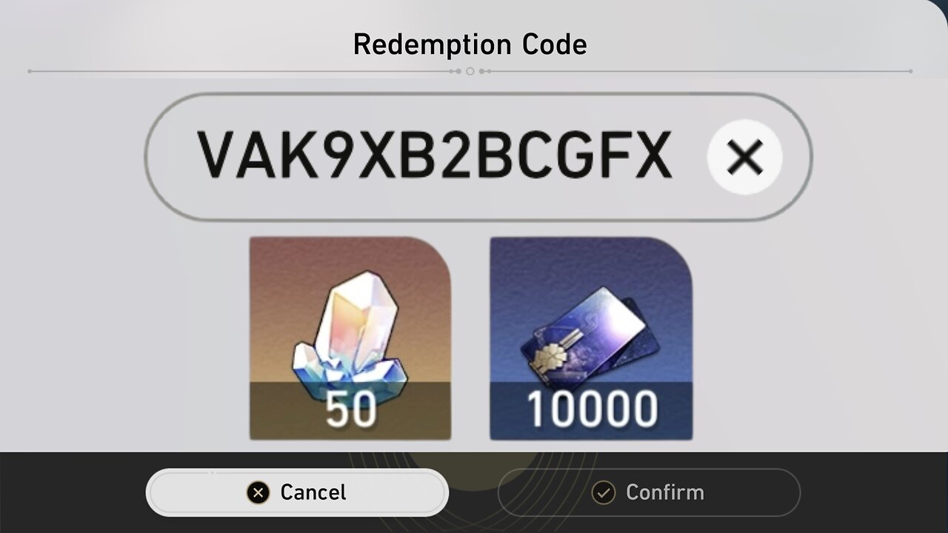Select the Credit card reward icon

(x=591, y=329)
